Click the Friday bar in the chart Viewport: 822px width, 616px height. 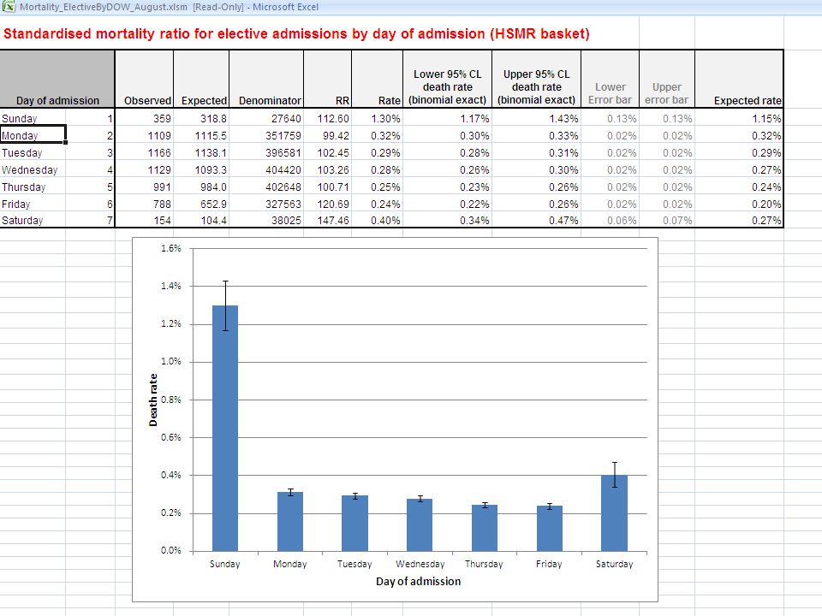[x=550, y=529]
